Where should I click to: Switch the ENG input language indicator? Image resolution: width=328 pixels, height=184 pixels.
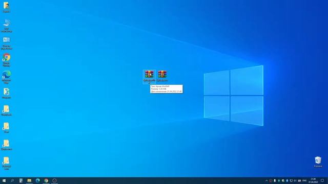coord(304,180)
